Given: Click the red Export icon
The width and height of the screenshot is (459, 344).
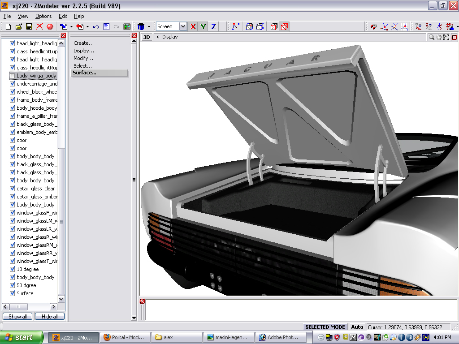Looking at the screenshot, I should coord(80,26).
